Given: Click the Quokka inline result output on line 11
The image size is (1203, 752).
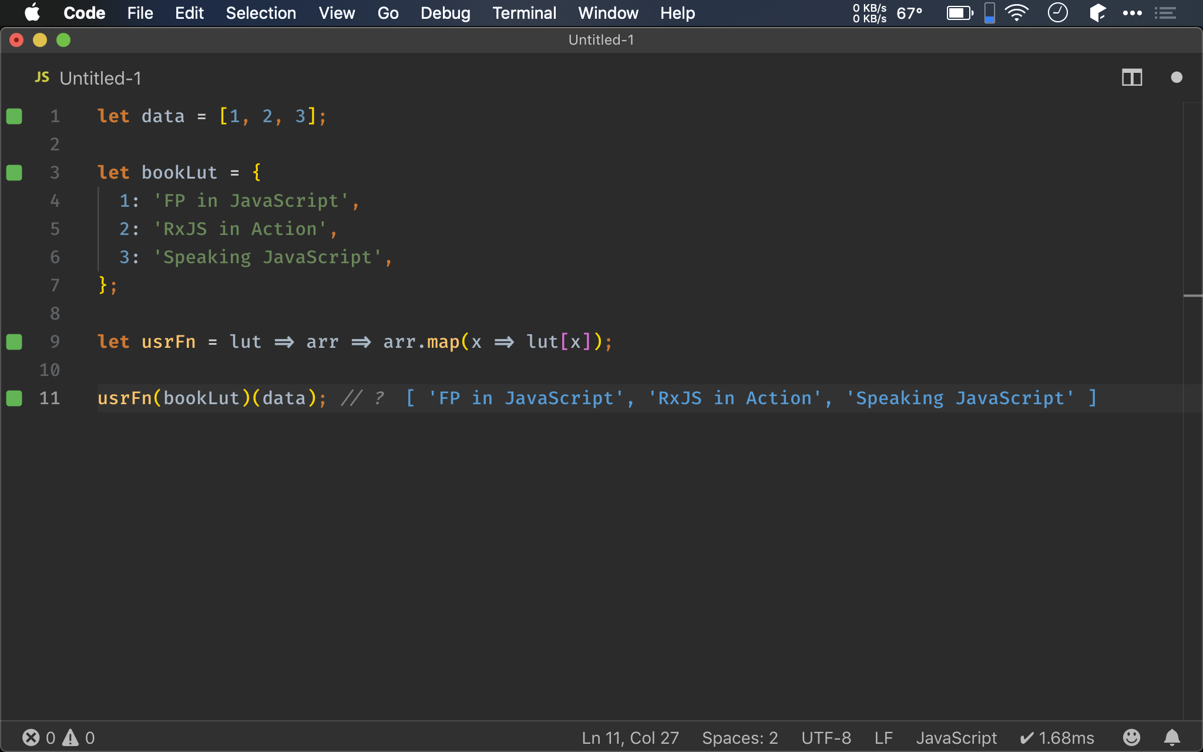Looking at the screenshot, I should pos(751,398).
